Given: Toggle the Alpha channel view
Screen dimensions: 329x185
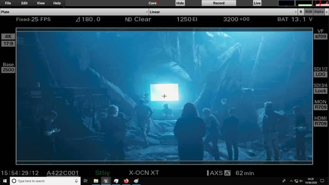Looking at the screenshot, I should click(x=319, y=12).
